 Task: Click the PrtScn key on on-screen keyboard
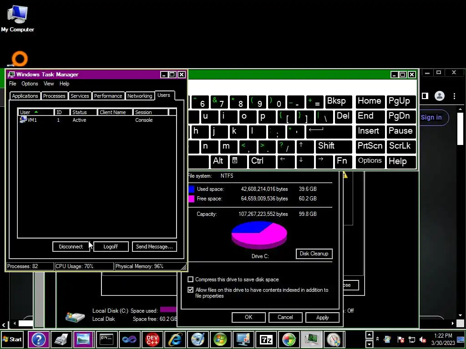(370, 147)
